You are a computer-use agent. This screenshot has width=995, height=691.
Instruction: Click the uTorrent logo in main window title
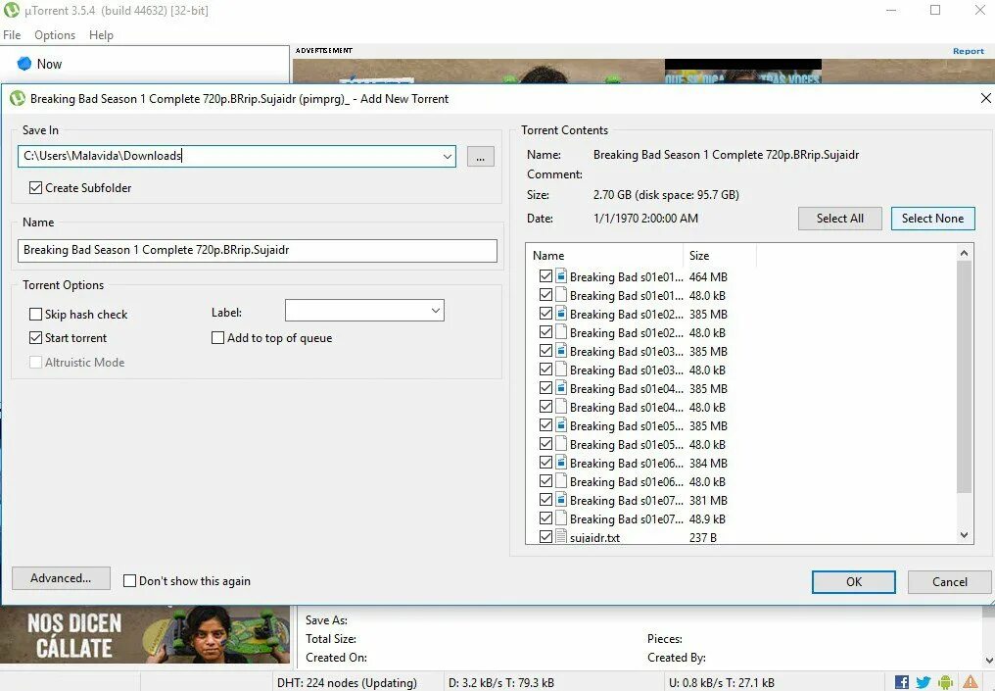(x=12, y=10)
